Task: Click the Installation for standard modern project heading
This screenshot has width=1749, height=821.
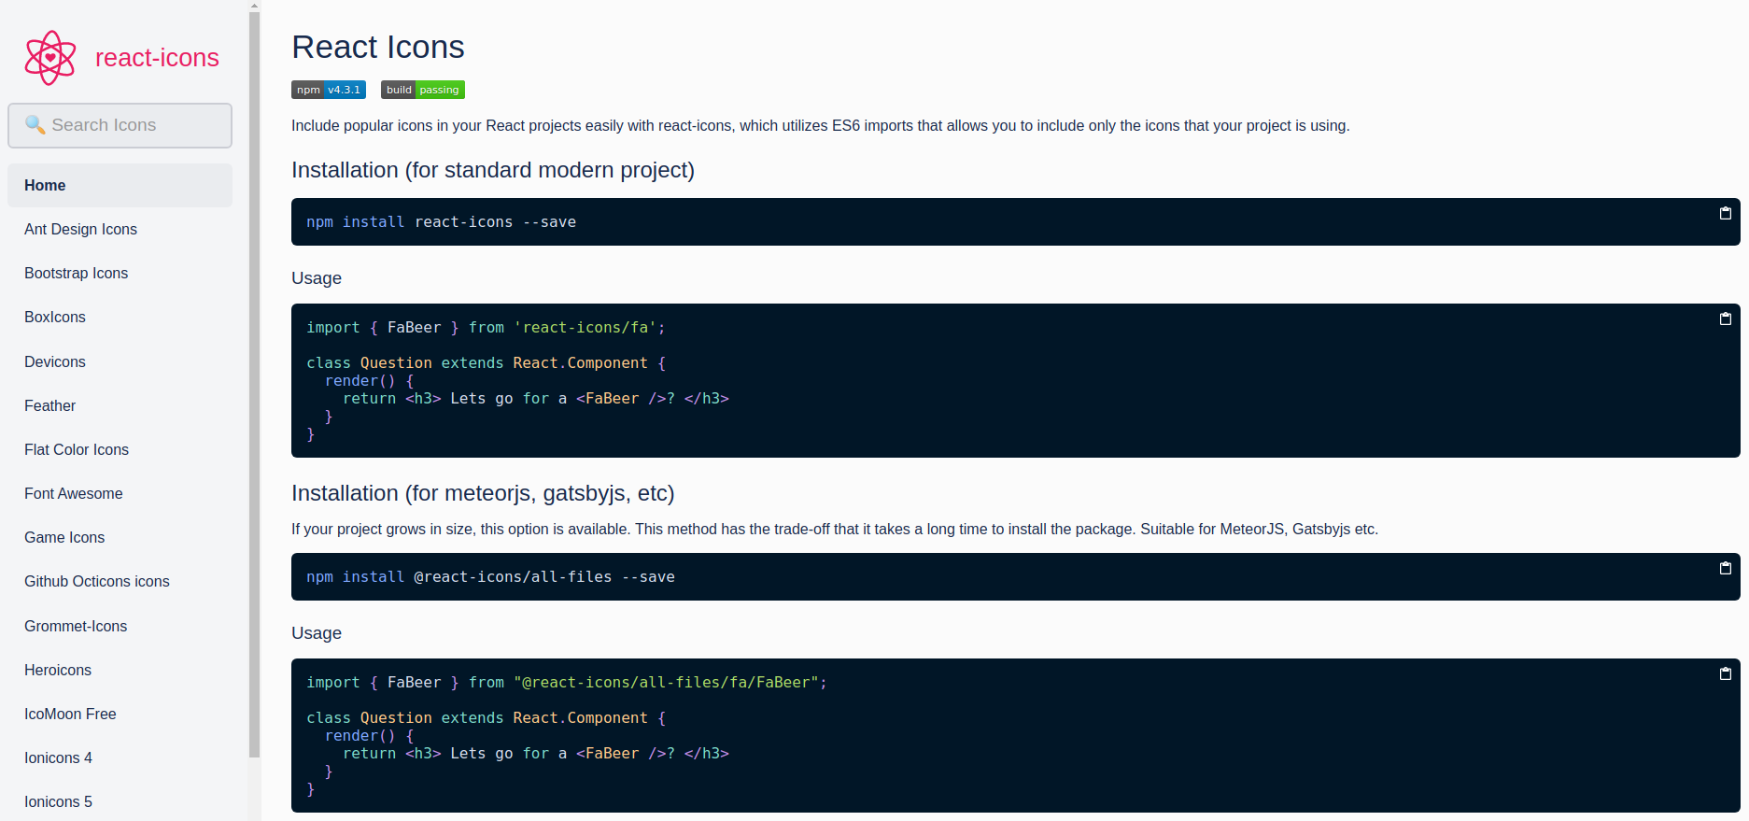Action: pos(493,170)
